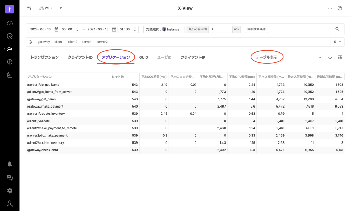Viewport: 351px width, 211px height.
Task: Expand the WEB project dropdown
Action: coord(61,8)
